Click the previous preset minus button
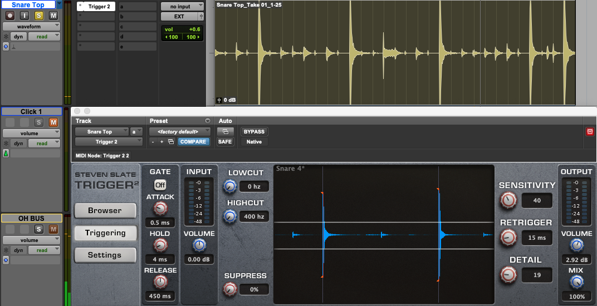597x306 pixels. [x=153, y=141]
